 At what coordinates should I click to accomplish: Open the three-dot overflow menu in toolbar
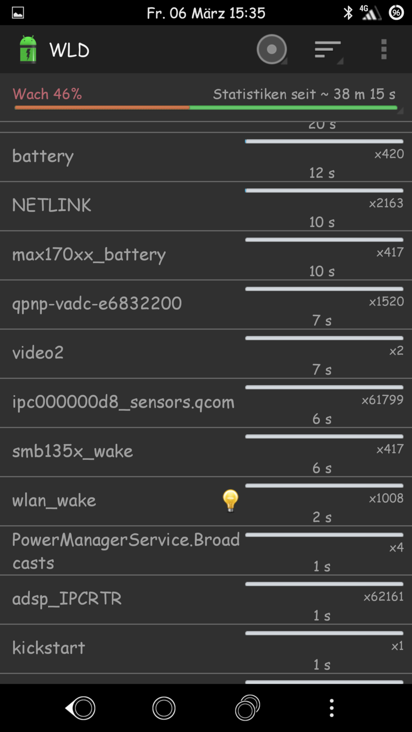(x=384, y=49)
